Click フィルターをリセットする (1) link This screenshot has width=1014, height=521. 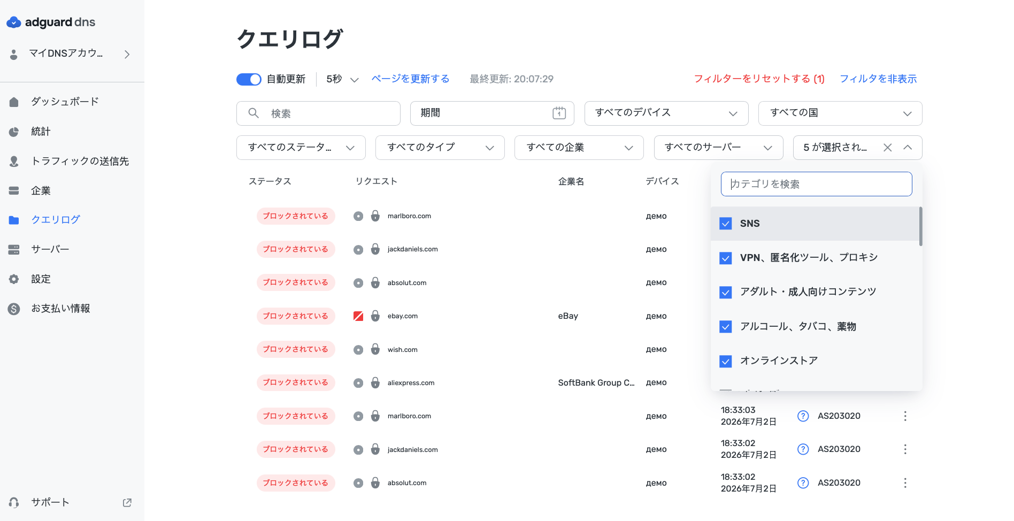(x=759, y=79)
